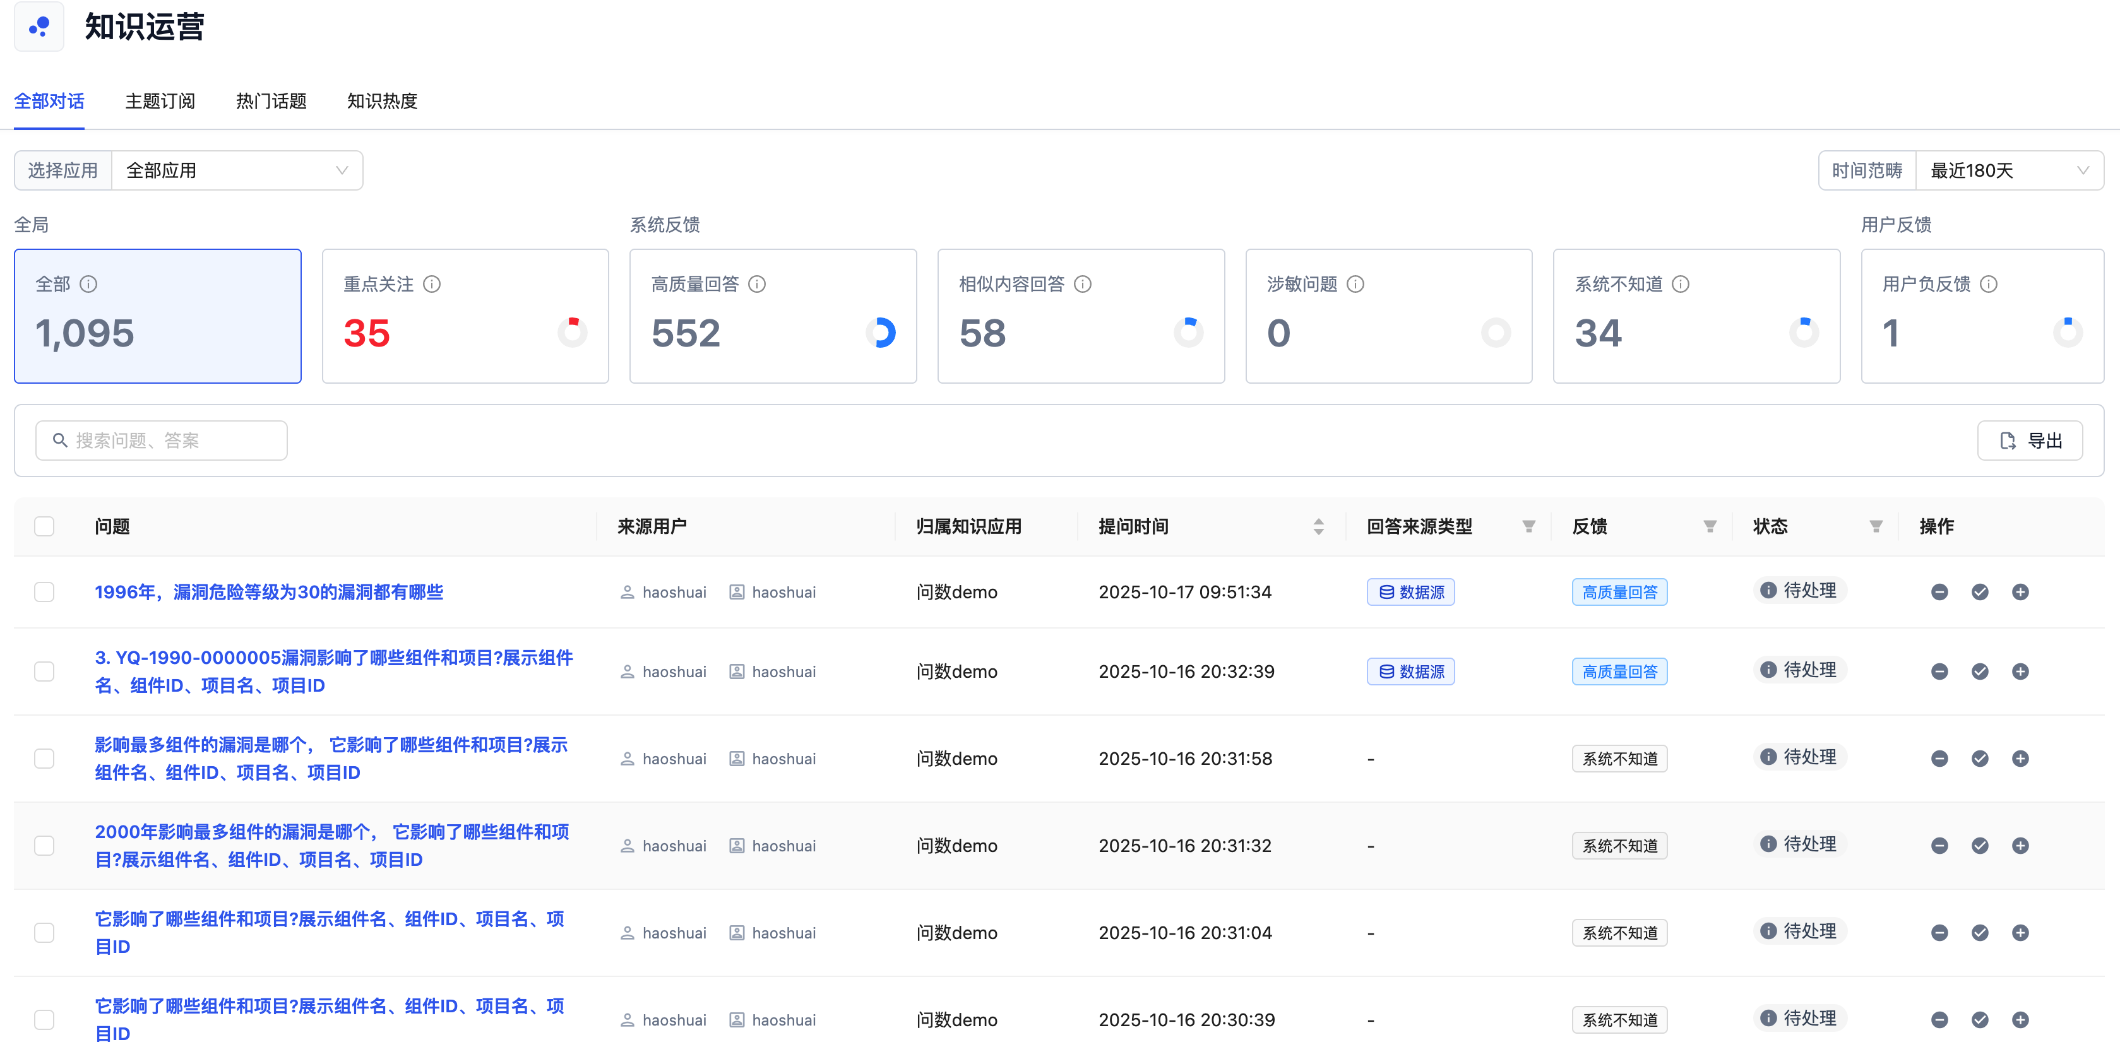Switch to the 知识热度 tab

click(x=381, y=100)
